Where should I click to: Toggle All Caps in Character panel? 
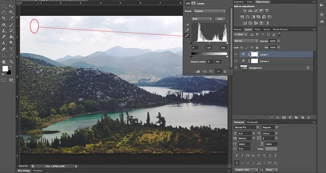248,156
